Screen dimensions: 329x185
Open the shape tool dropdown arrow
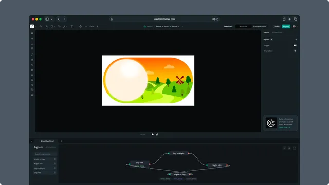pos(54,26)
